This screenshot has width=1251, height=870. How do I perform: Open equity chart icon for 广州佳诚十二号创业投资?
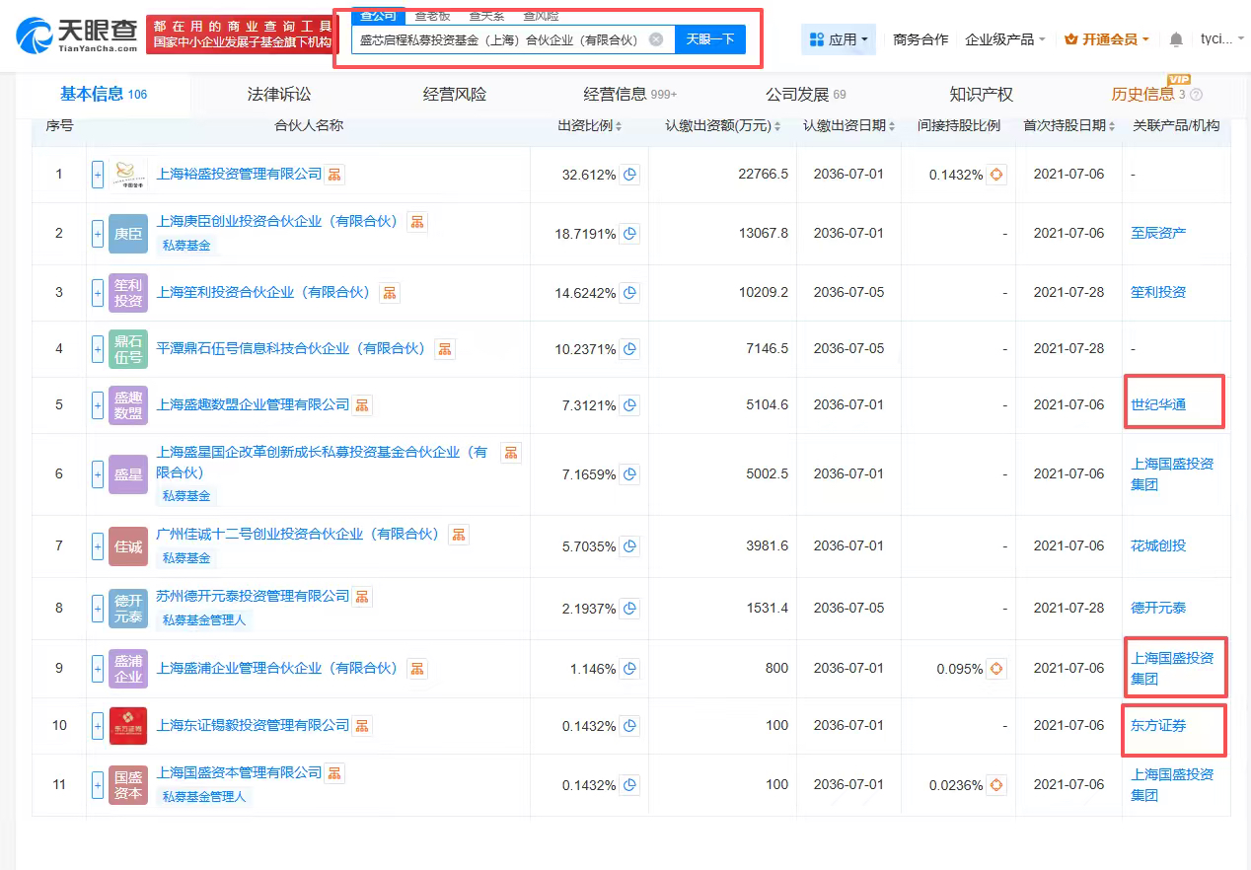click(459, 535)
